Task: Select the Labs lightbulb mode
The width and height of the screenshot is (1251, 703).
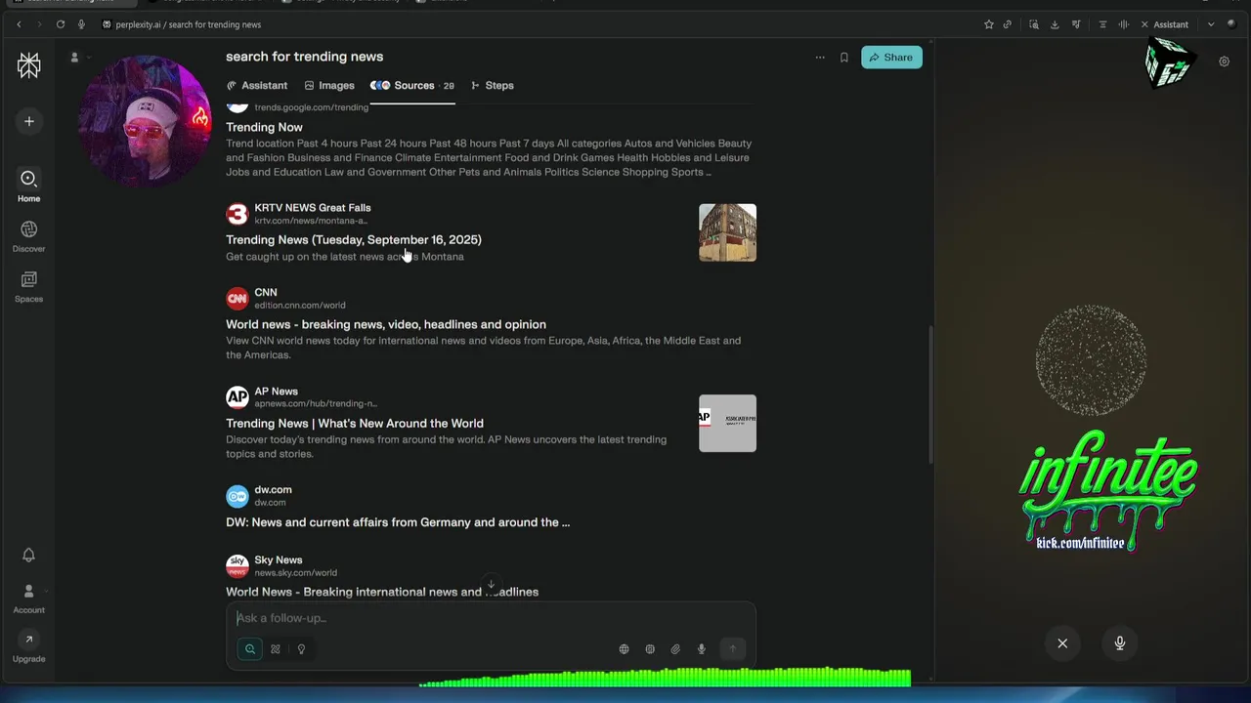Action: click(x=301, y=649)
